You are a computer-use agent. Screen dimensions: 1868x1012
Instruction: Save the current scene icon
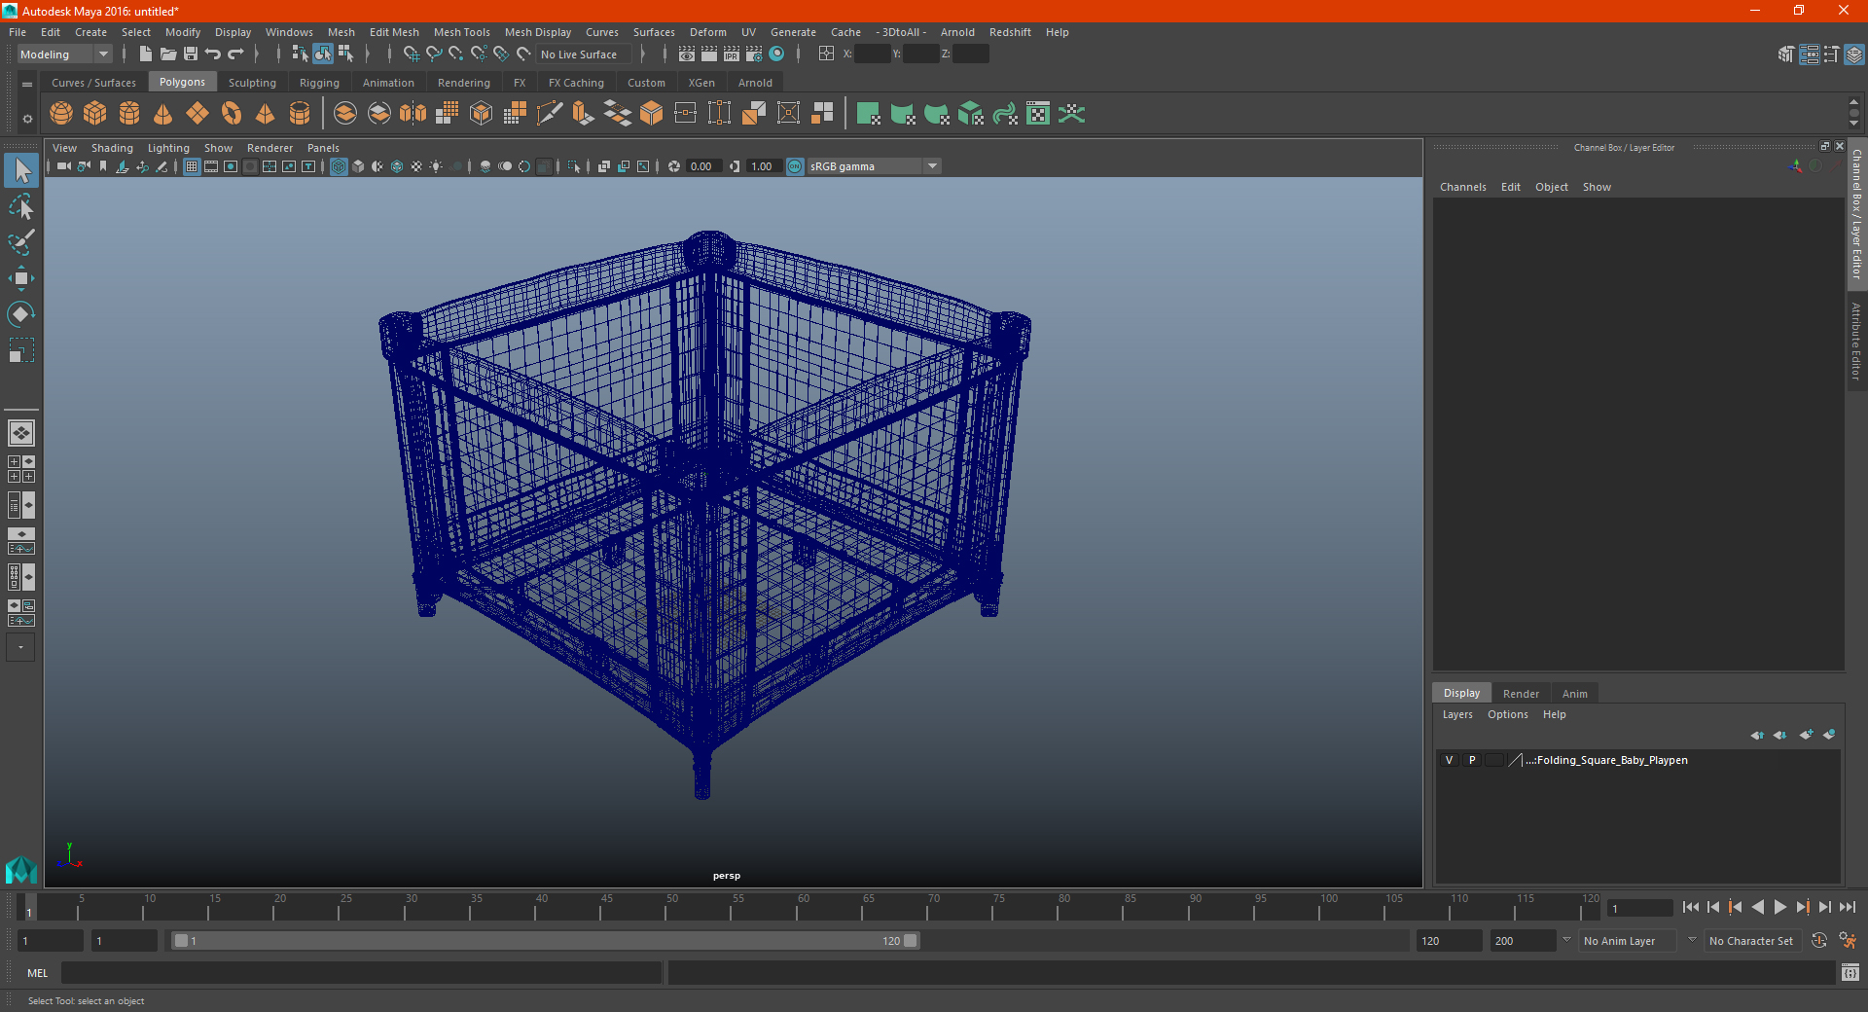point(191,54)
